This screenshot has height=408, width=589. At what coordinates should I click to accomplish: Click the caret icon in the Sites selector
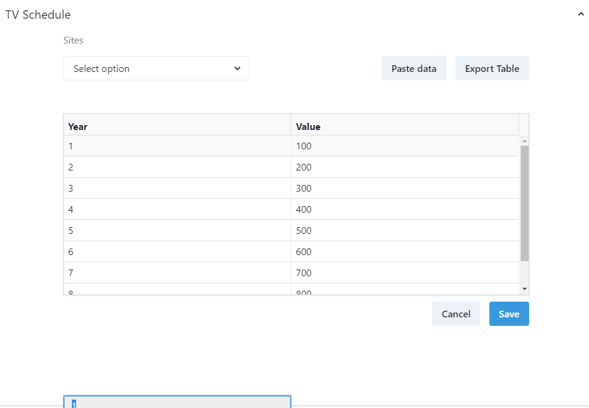(237, 68)
